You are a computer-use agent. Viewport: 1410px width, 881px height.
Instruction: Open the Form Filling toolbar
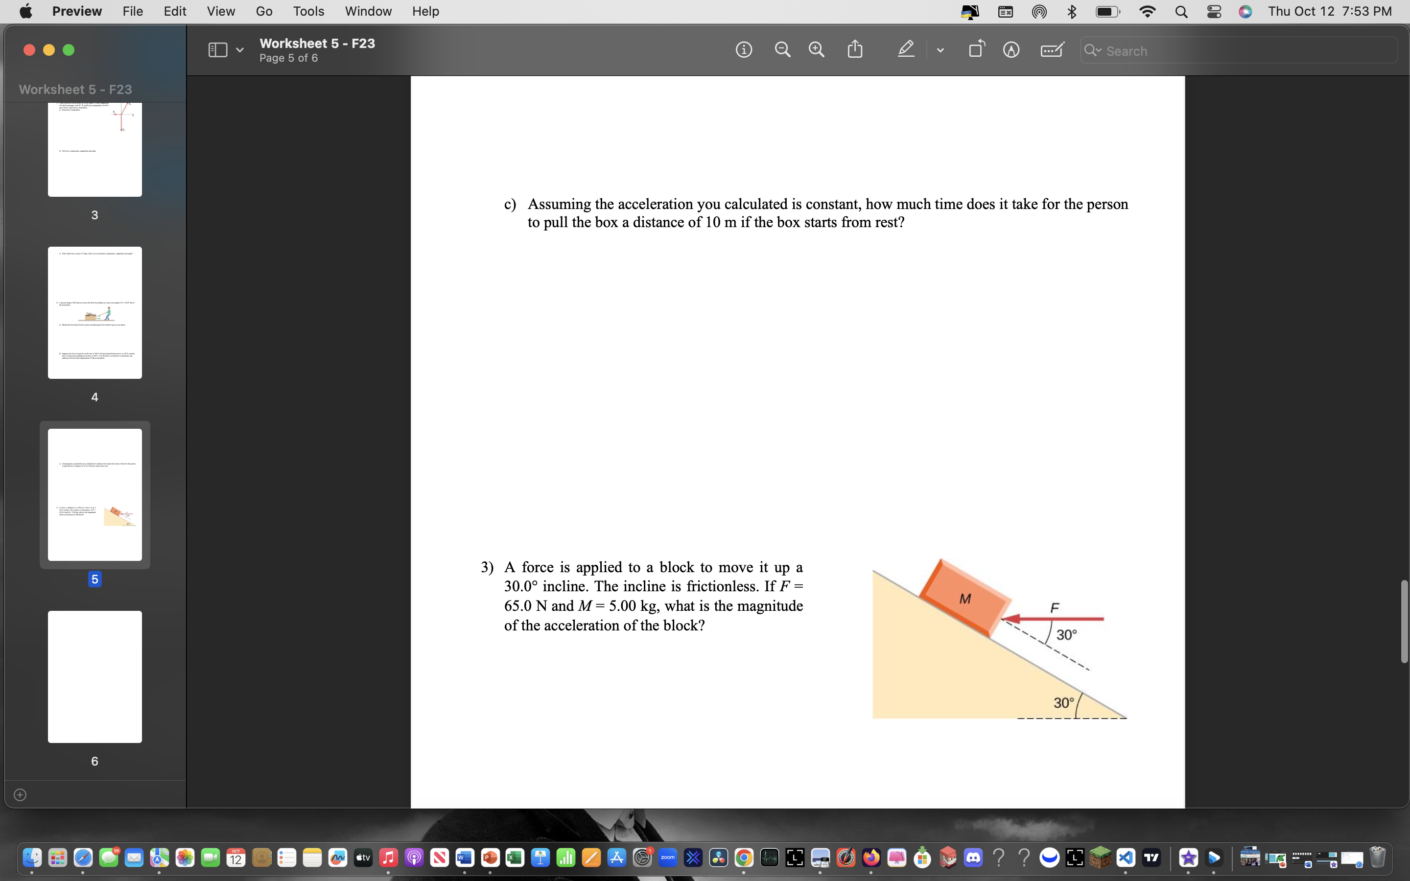pos(1052,50)
